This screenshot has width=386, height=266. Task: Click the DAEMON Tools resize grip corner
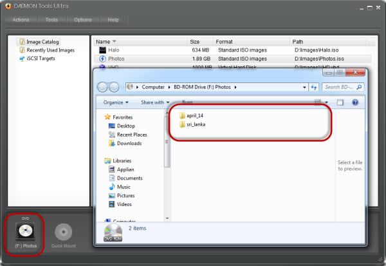(381, 259)
